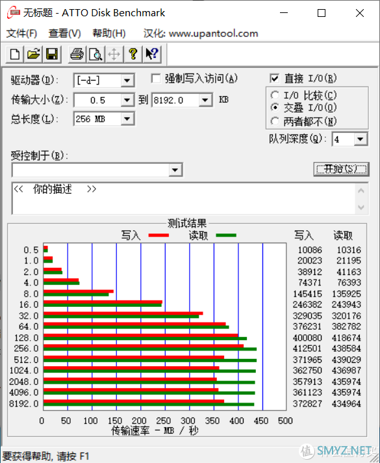Minimize the ATTO Disk Benchmark window

(x=284, y=13)
